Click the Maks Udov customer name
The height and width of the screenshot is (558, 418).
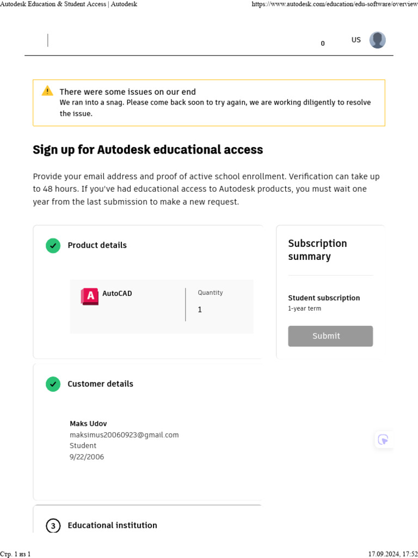[x=88, y=423]
